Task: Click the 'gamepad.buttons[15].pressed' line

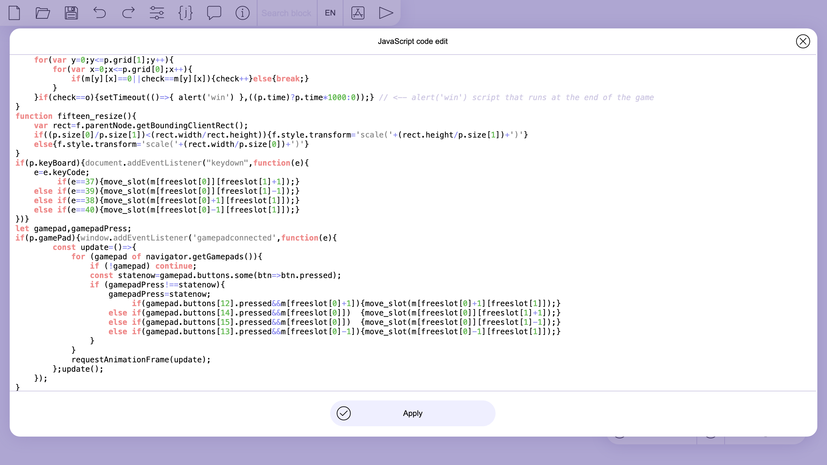Action: pos(334,322)
